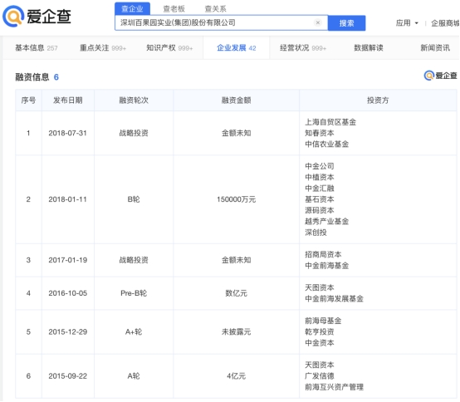Screen dimensions: 460x402
Task: Click the 序号 column header
Action: click(x=28, y=100)
